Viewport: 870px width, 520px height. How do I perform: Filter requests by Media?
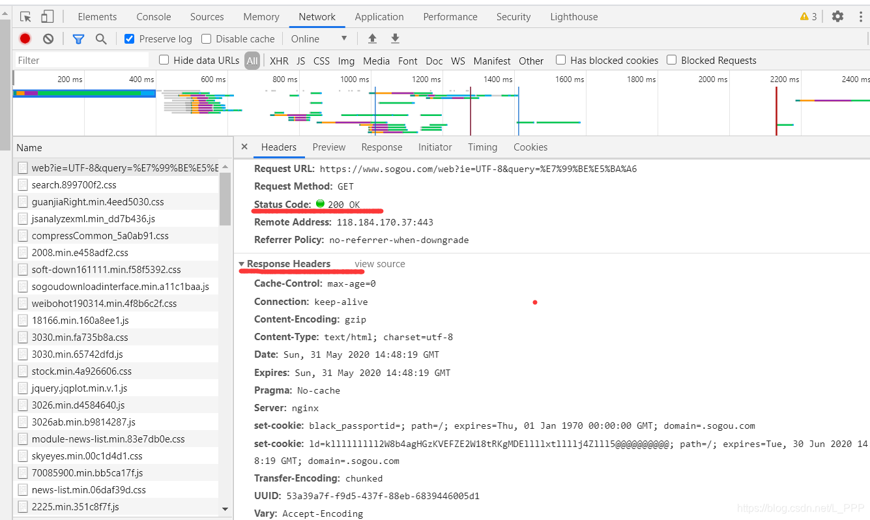pyautogui.click(x=377, y=61)
